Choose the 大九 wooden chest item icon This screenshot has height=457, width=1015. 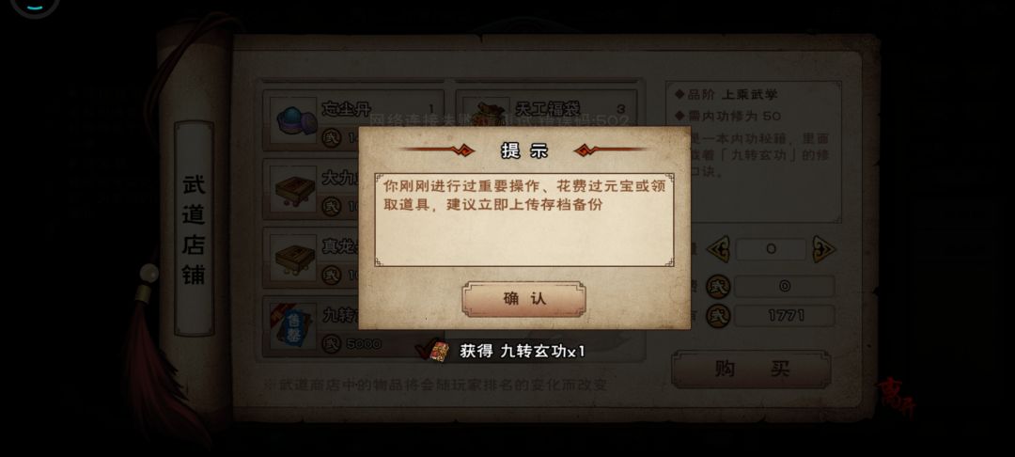click(293, 189)
